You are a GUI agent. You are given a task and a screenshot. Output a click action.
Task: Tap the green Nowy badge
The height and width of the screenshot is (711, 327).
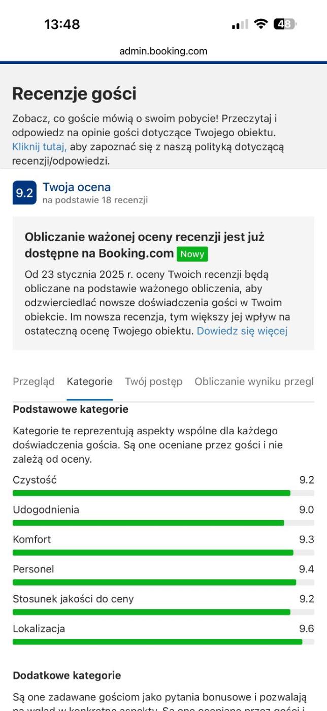tap(192, 253)
